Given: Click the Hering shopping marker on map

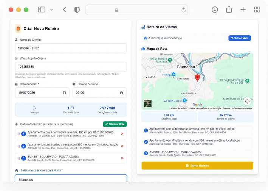Looking at the screenshot, I should (174, 75).
